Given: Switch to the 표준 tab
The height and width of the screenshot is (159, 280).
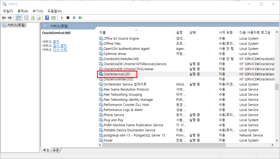Looking at the screenshot, I should click(x=56, y=150).
